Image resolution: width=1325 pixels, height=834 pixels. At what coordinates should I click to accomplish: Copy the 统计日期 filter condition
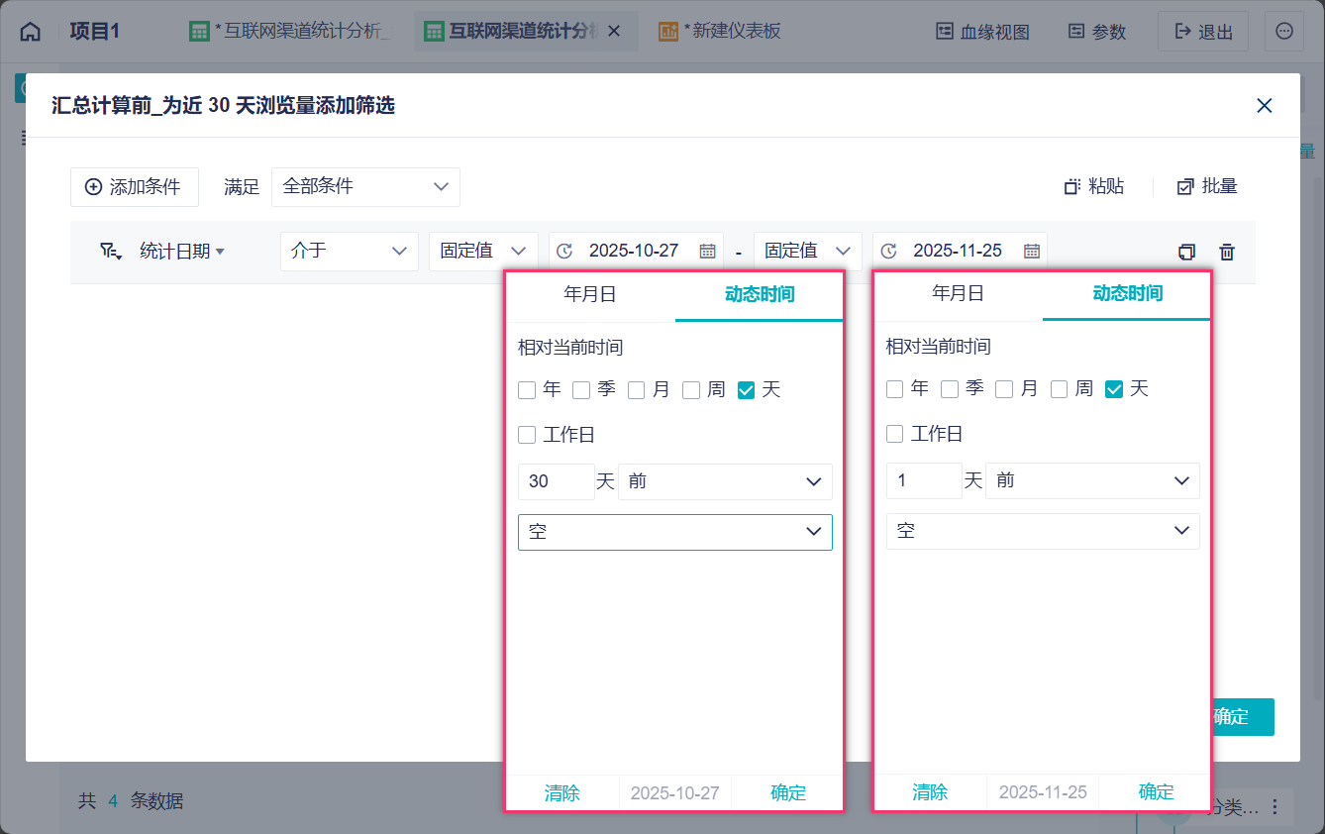1186,252
